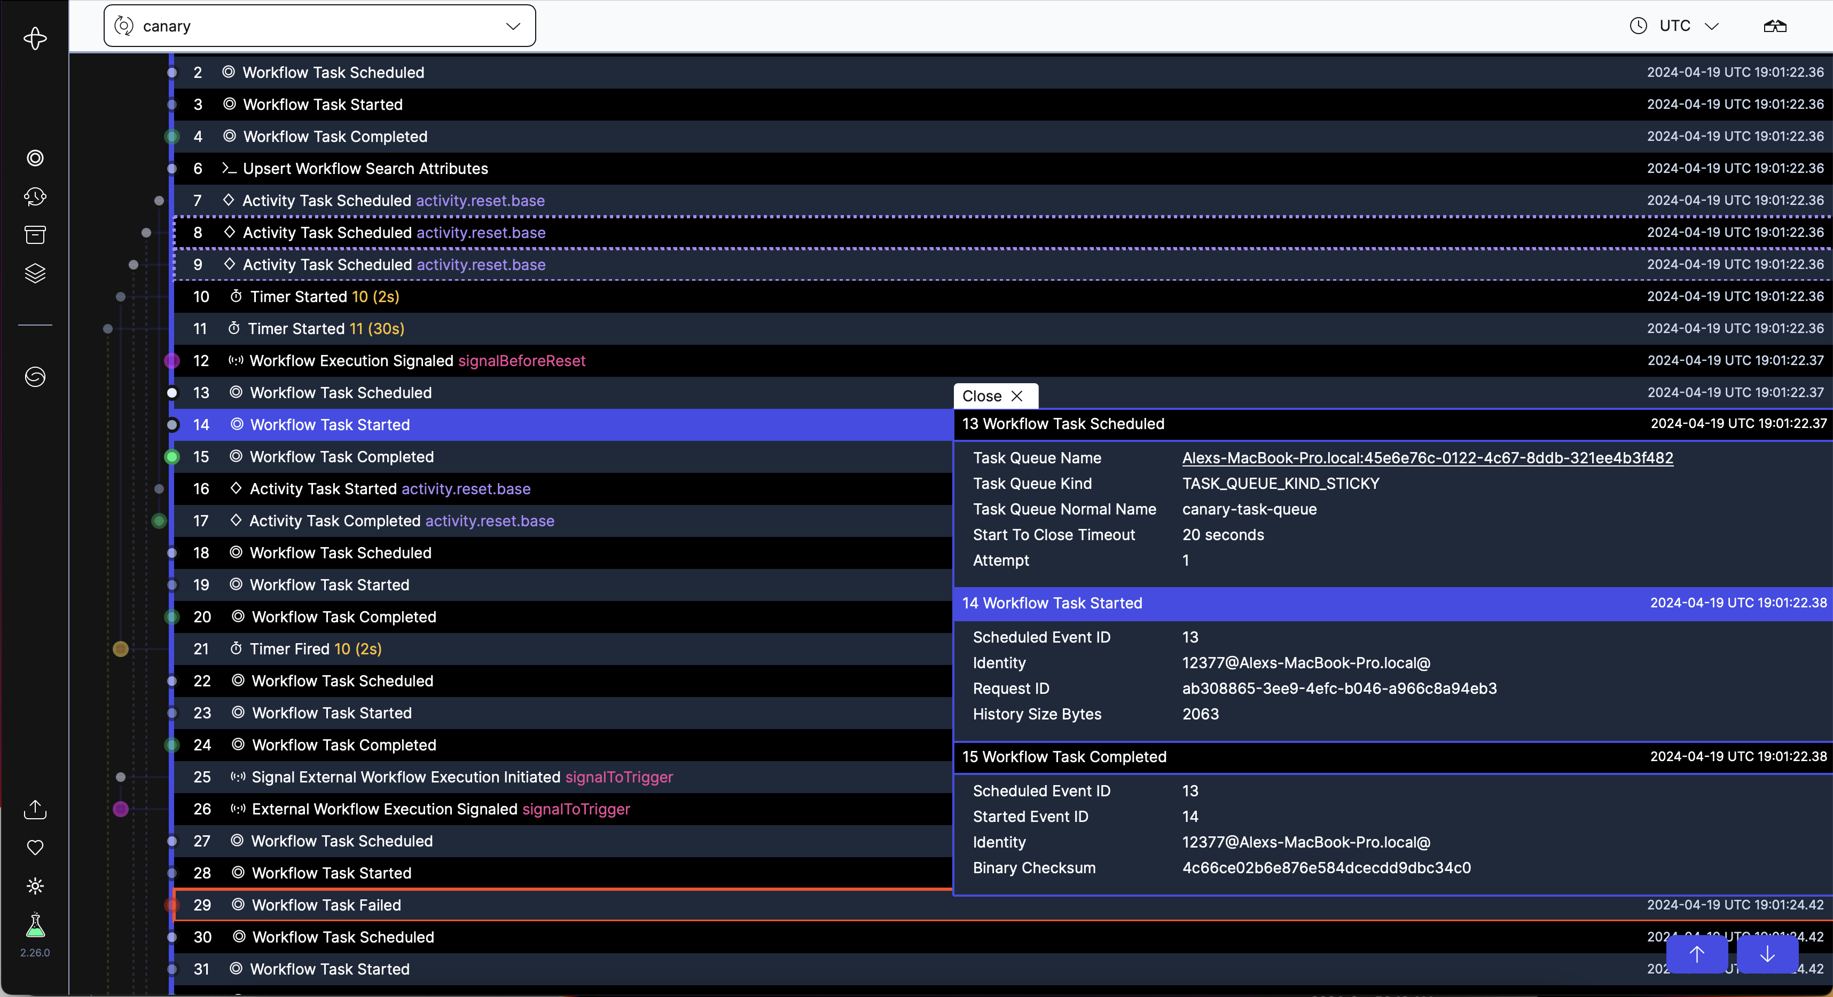Click the yellow timeline dot for Timer Fired
Viewport: 1833px width, 997px height.
(120, 648)
